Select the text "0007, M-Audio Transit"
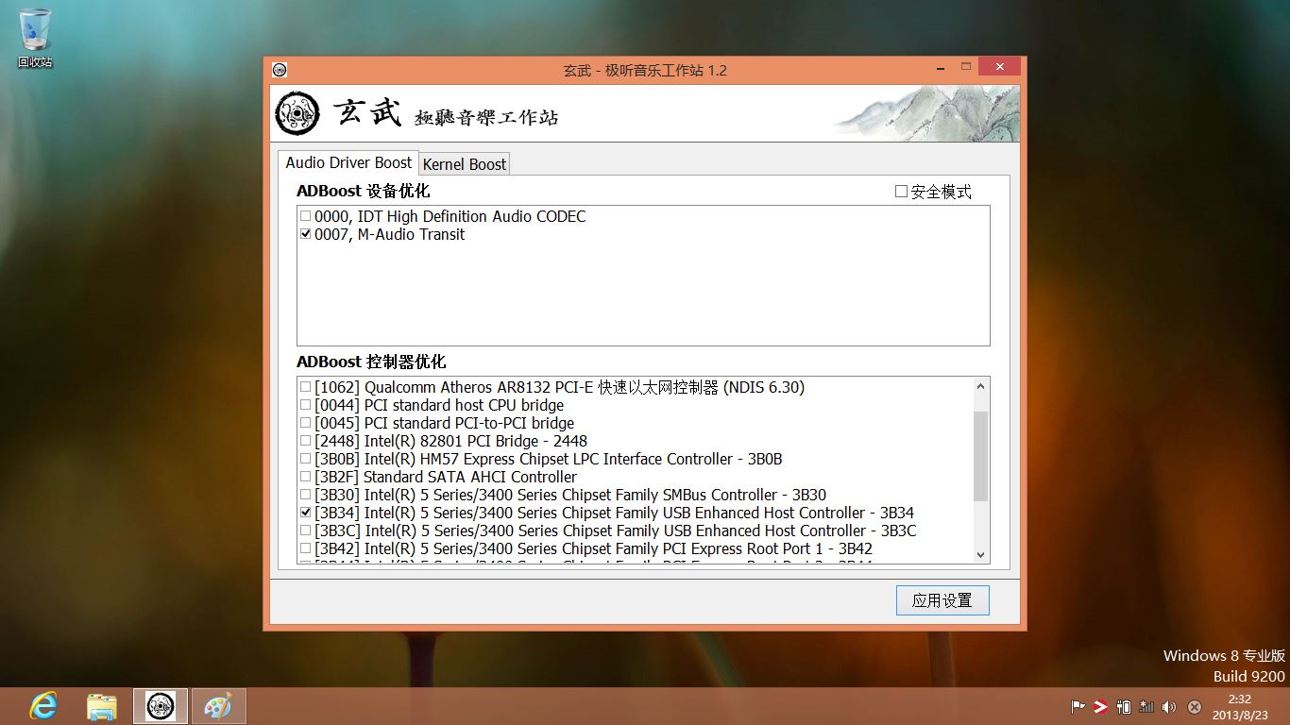 390,234
